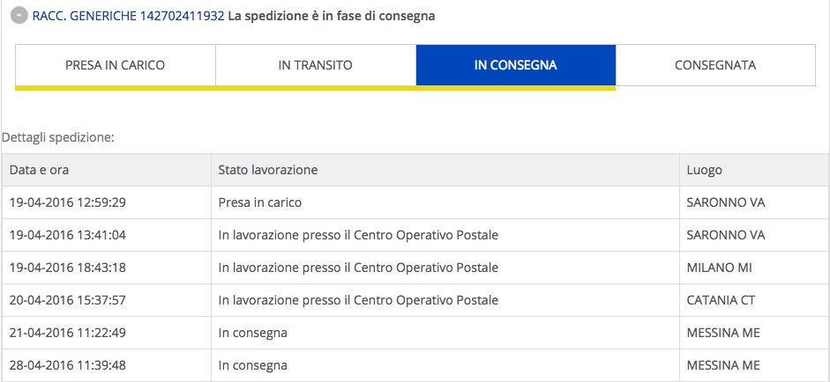The height and width of the screenshot is (382, 830).
Task: Click La spedizione è in fase di consegna text
Action: 332,16
